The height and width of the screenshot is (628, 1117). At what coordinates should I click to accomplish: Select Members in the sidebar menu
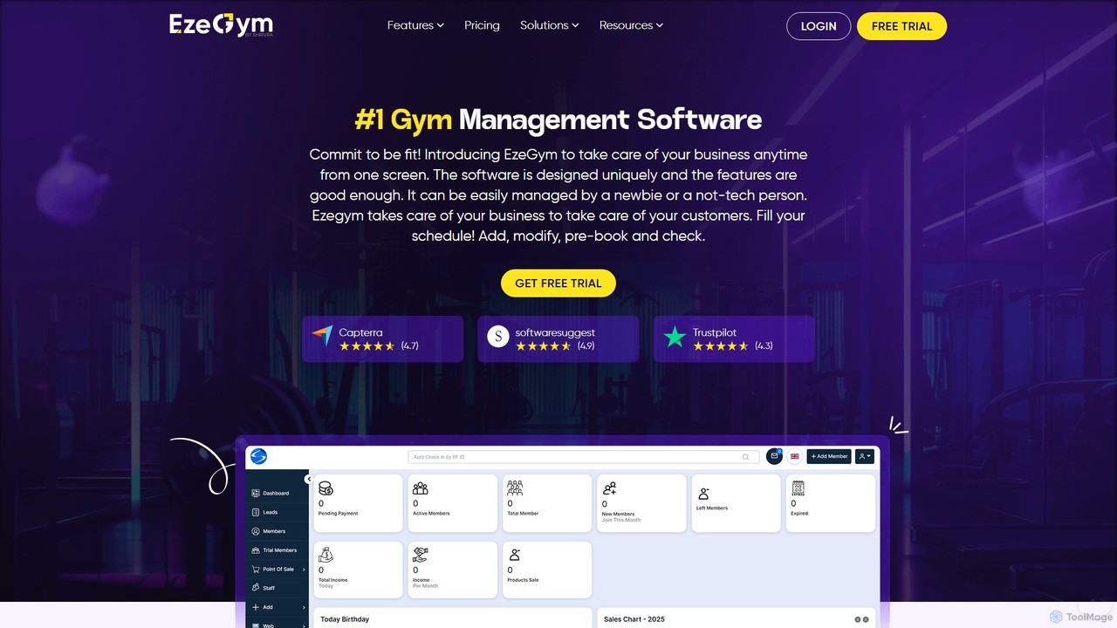pyautogui.click(x=274, y=531)
